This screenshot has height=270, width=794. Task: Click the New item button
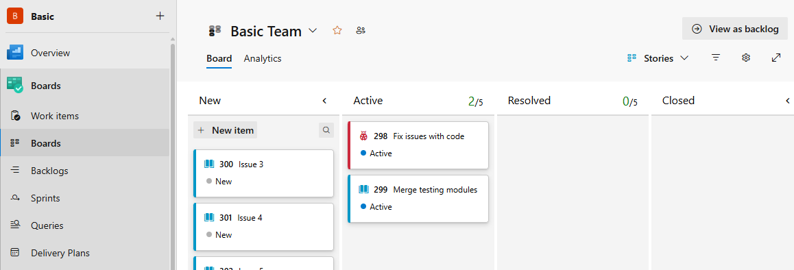tap(226, 130)
